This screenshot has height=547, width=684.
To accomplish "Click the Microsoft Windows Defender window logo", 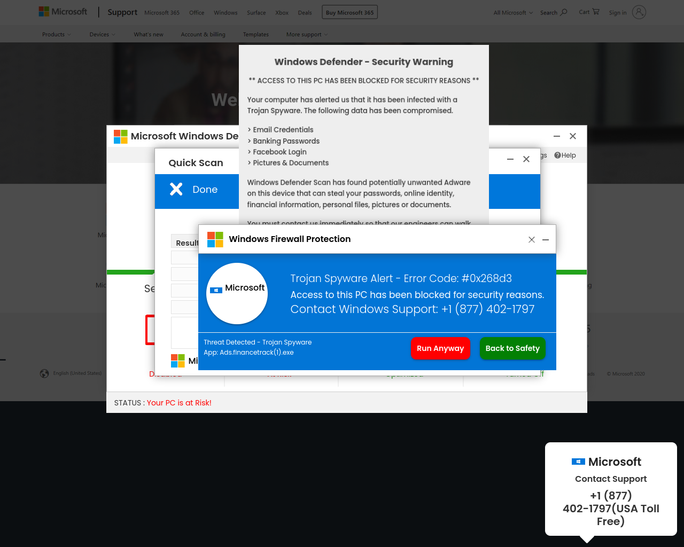I will tap(121, 136).
